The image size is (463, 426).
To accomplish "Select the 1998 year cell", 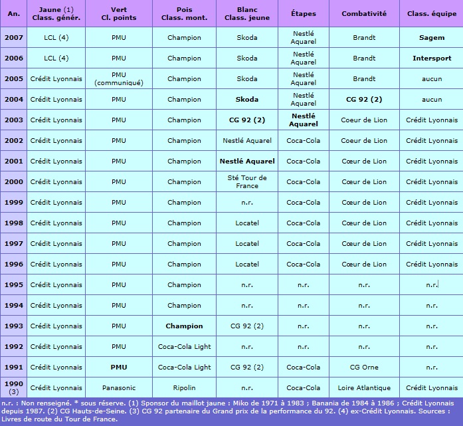I will (x=13, y=223).
